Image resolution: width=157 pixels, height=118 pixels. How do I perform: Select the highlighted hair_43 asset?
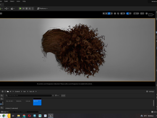37,102
